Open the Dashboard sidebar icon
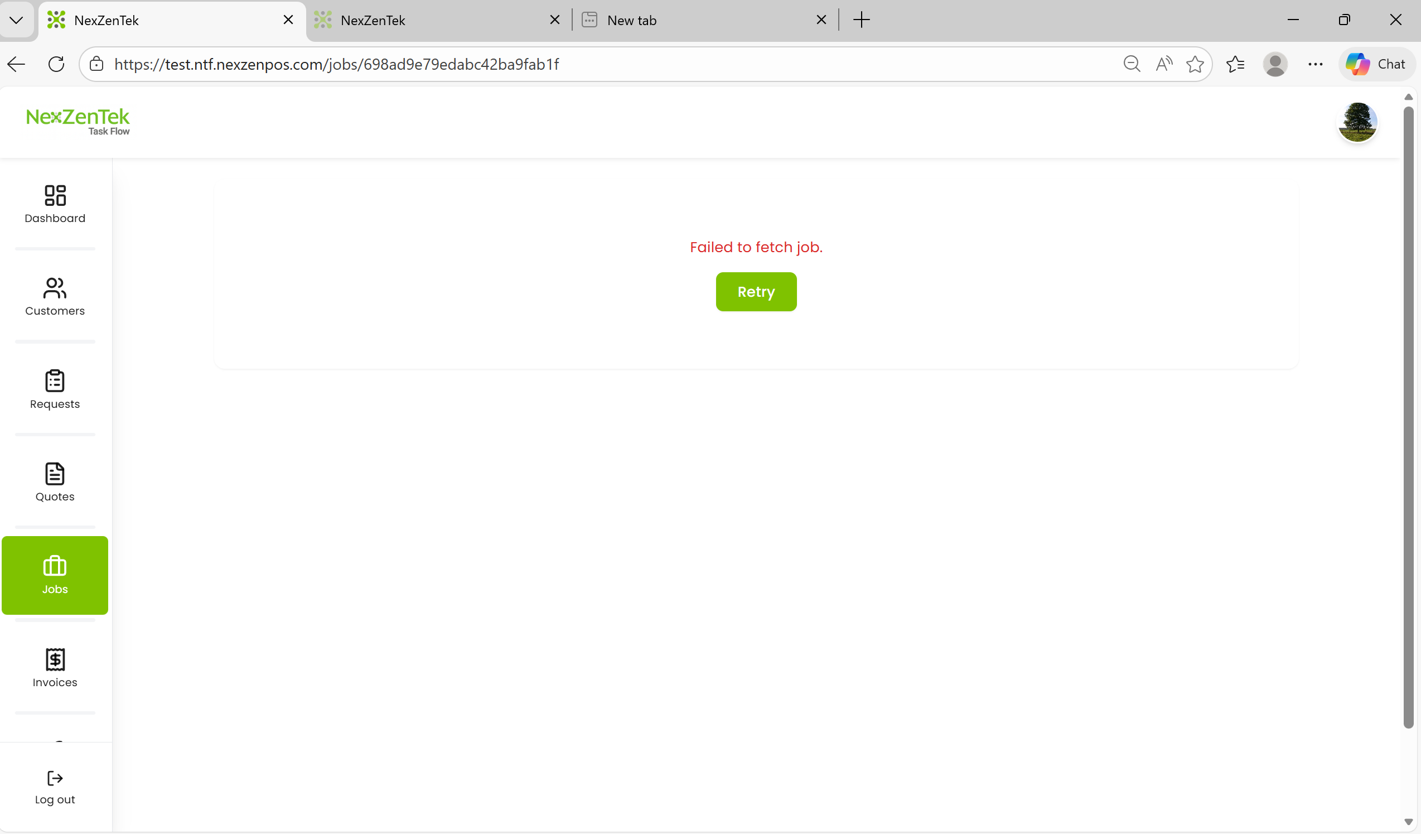The width and height of the screenshot is (1421, 834). coord(55,196)
